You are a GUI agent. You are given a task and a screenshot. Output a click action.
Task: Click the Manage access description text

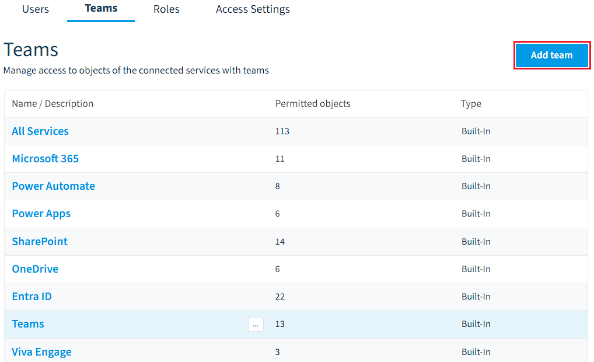pyautogui.click(x=136, y=71)
